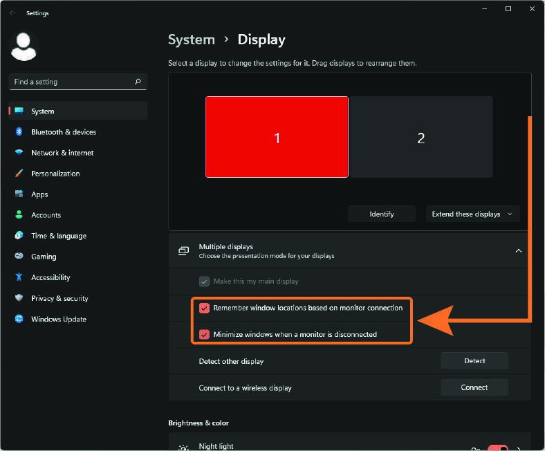Click the Bluetooth & devices icon

(x=19, y=132)
